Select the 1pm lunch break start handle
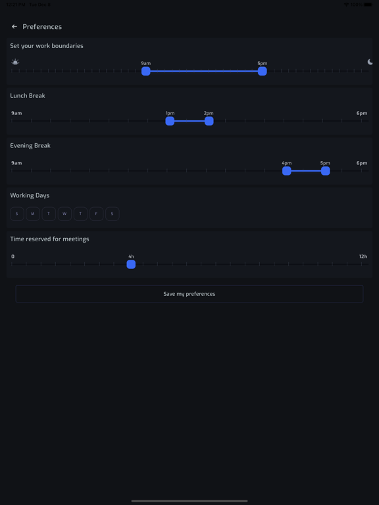379x505 pixels. (x=170, y=121)
